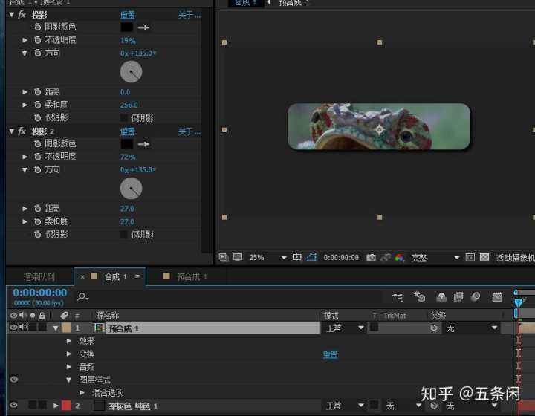Expand the 混合选项 blending options

pyautogui.click(x=82, y=393)
